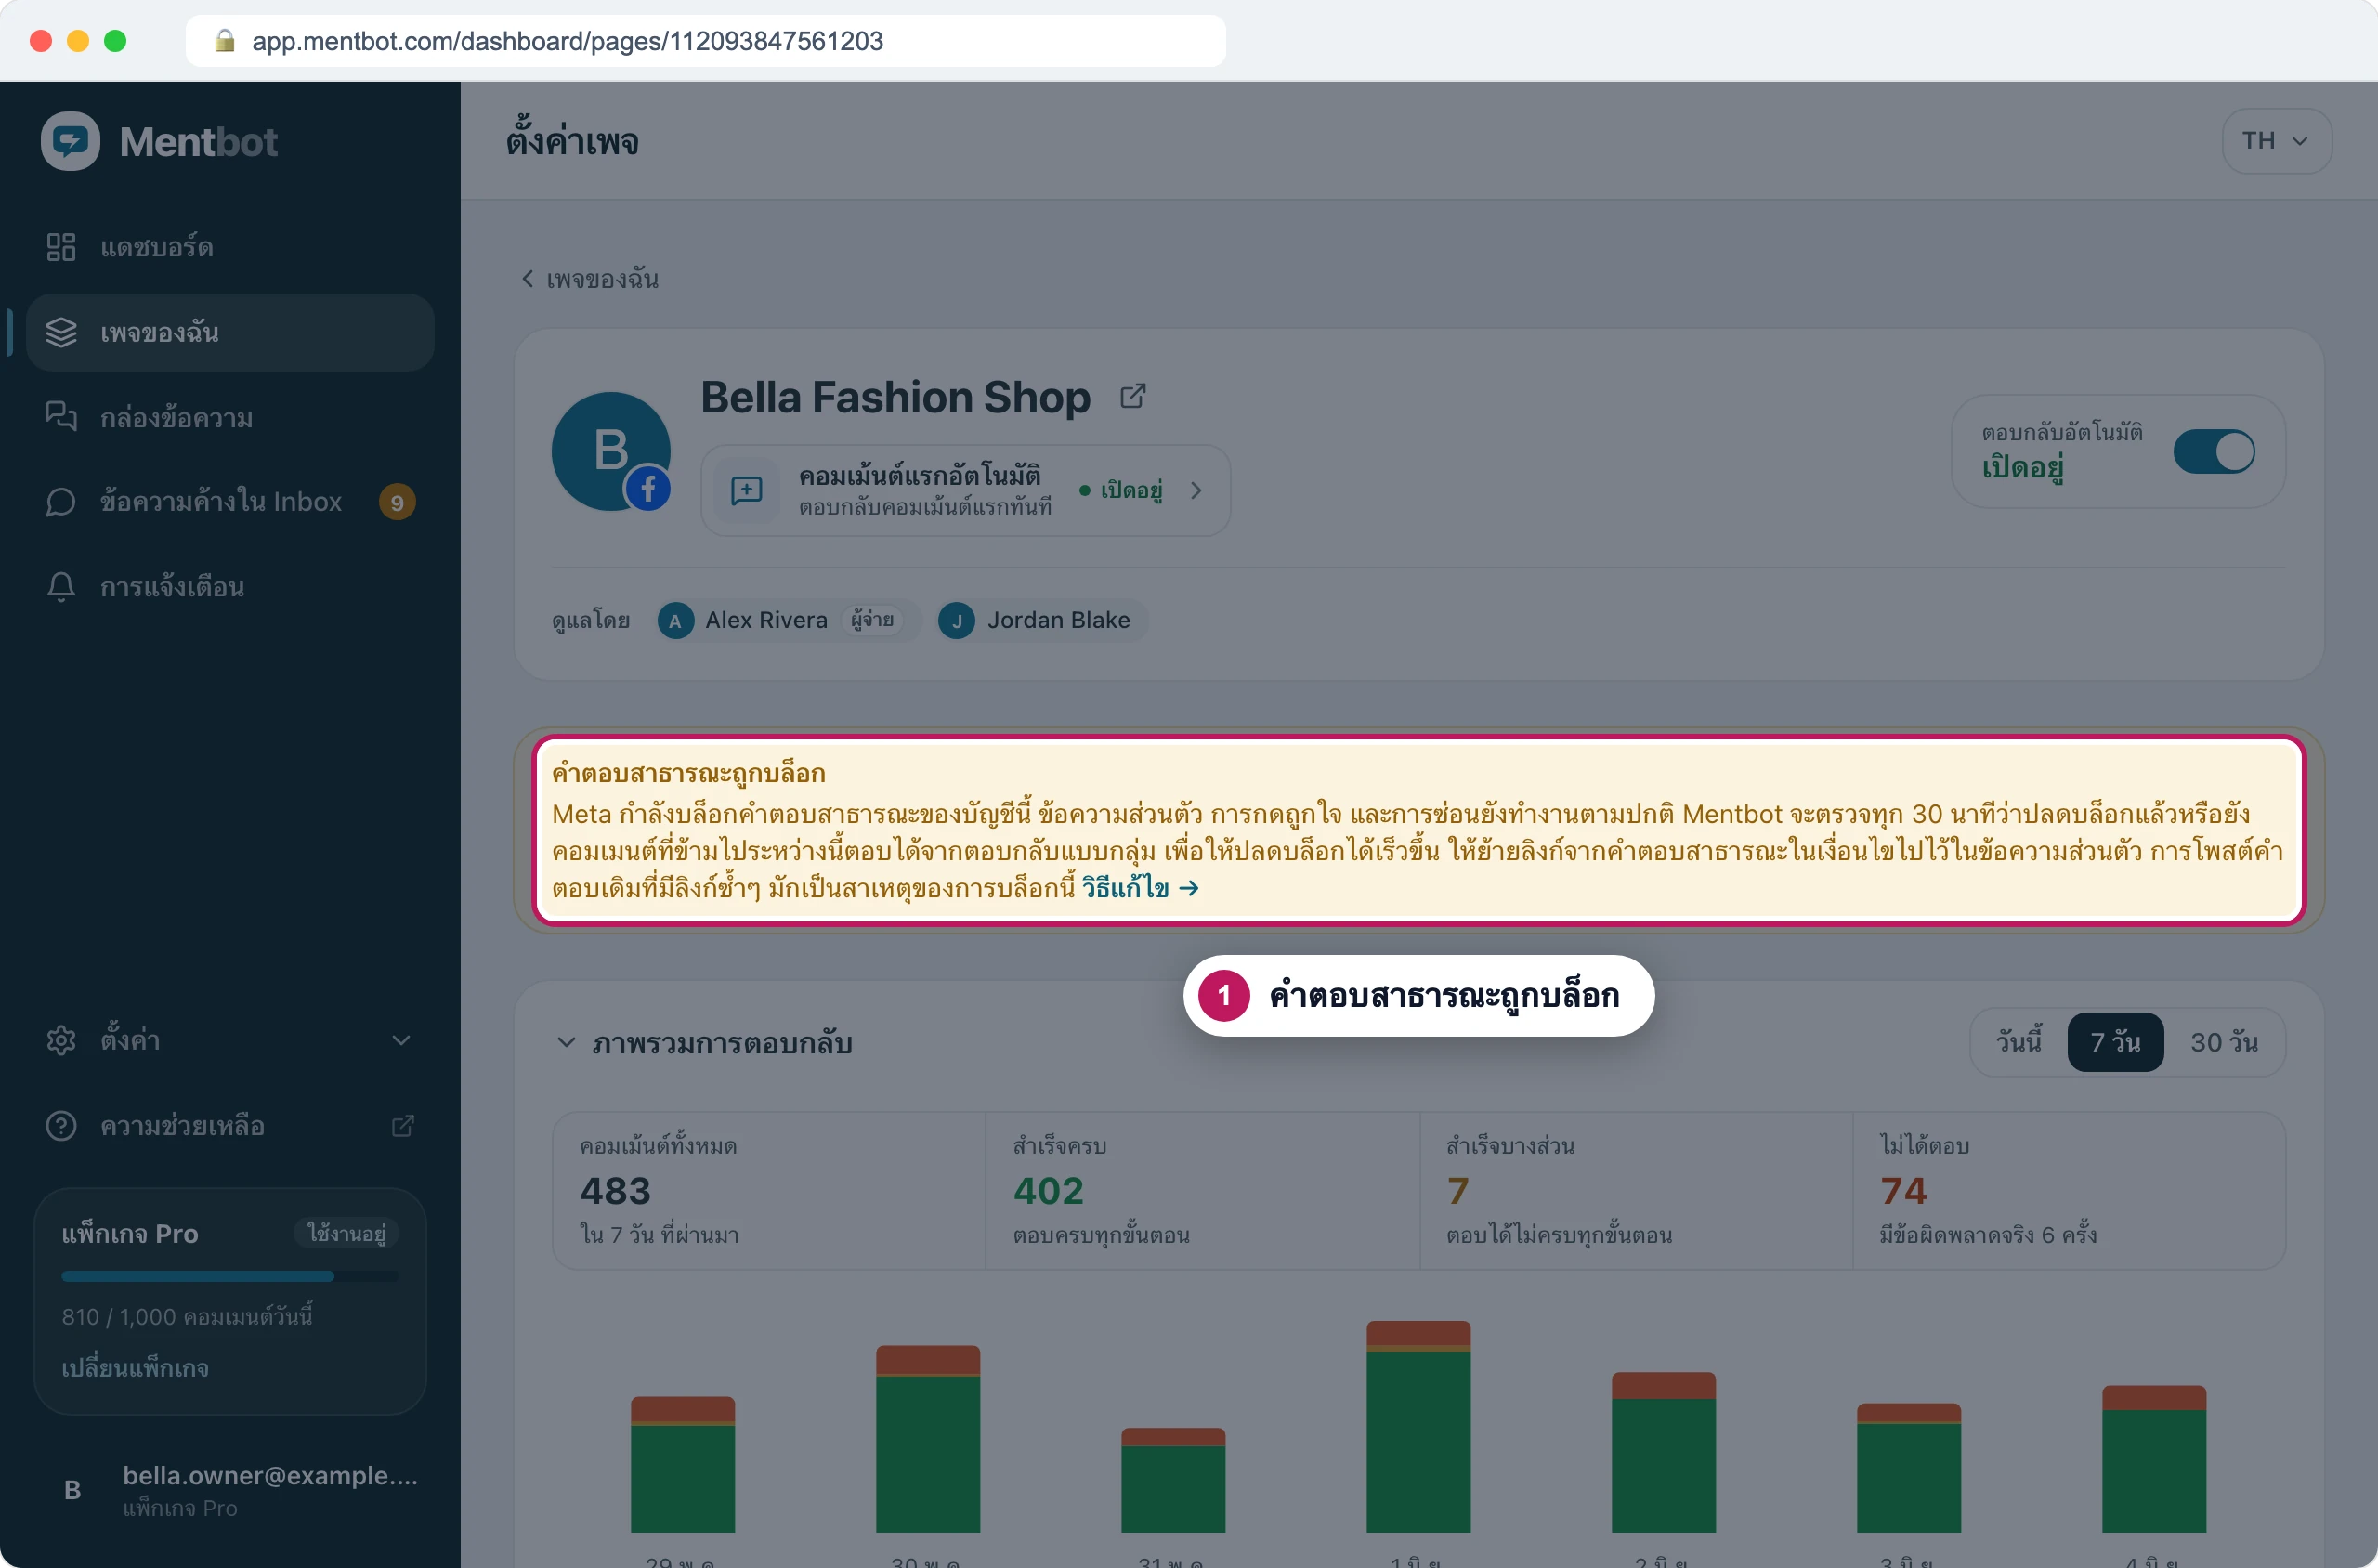Click the notification bell icon
This screenshot has width=2378, height=1568.
tap(61, 587)
